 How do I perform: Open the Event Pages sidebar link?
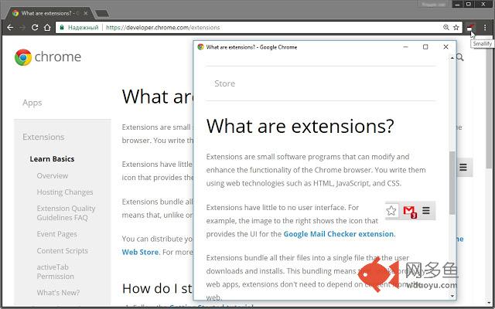click(x=56, y=234)
